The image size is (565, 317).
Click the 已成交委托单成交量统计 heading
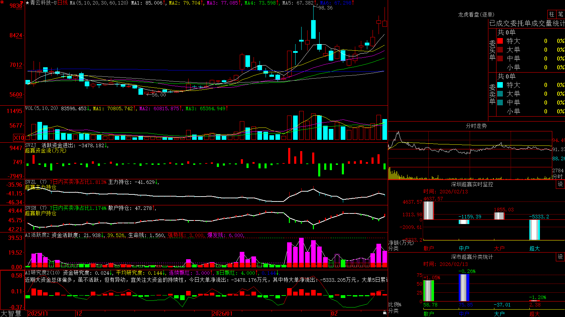pos(527,23)
